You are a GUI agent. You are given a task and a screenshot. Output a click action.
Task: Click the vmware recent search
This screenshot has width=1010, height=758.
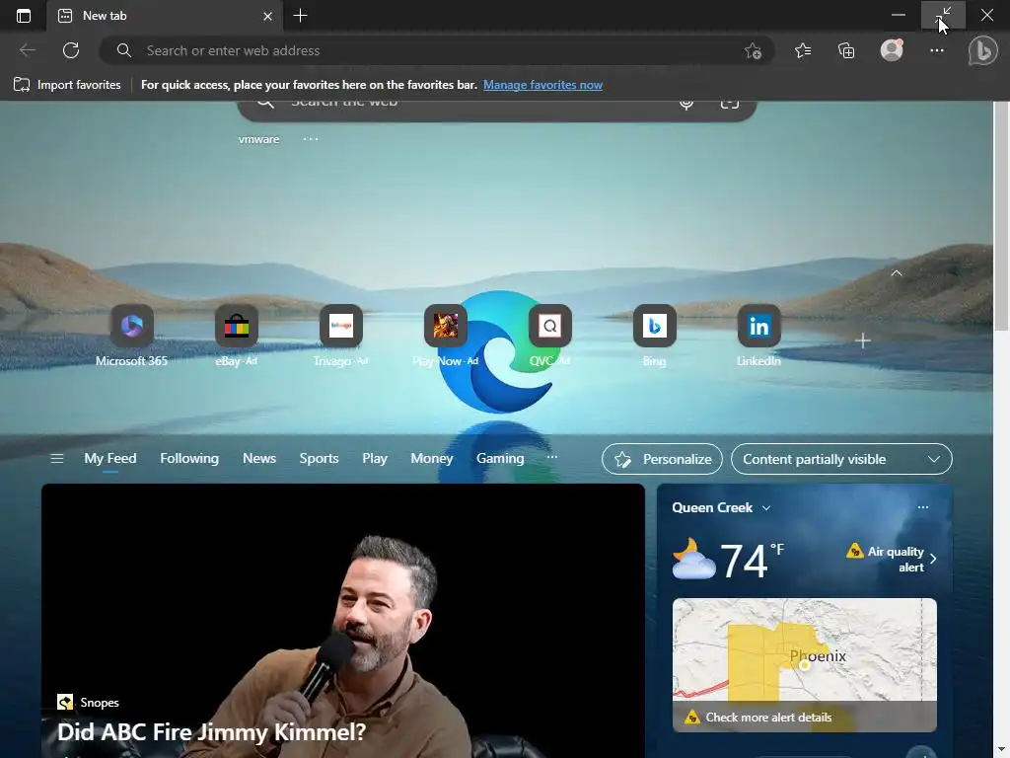259,139
